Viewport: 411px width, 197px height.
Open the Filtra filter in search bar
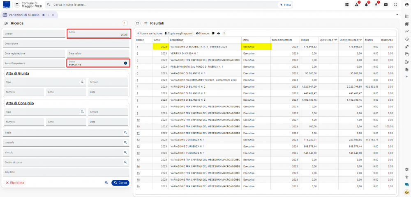click(285, 5)
